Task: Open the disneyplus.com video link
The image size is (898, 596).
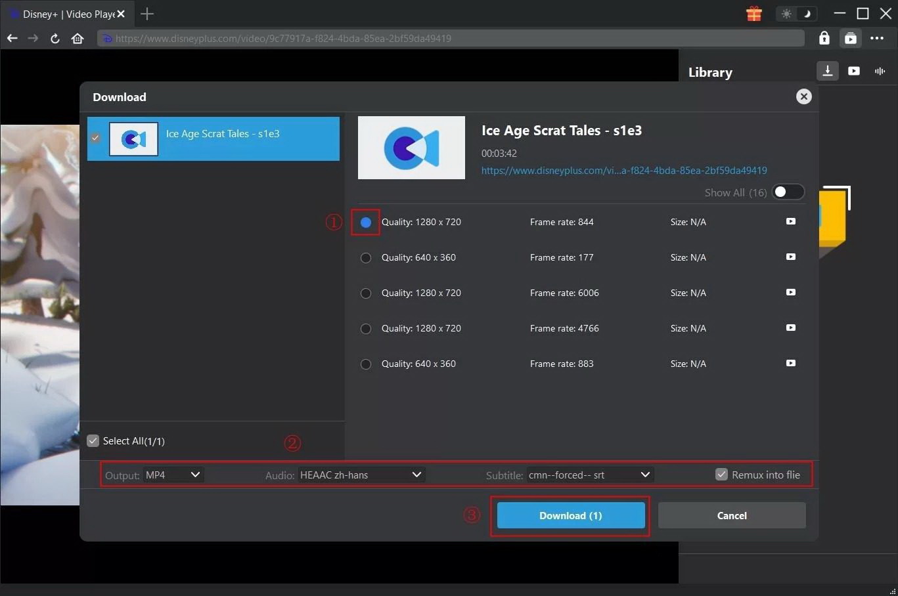Action: [623, 170]
